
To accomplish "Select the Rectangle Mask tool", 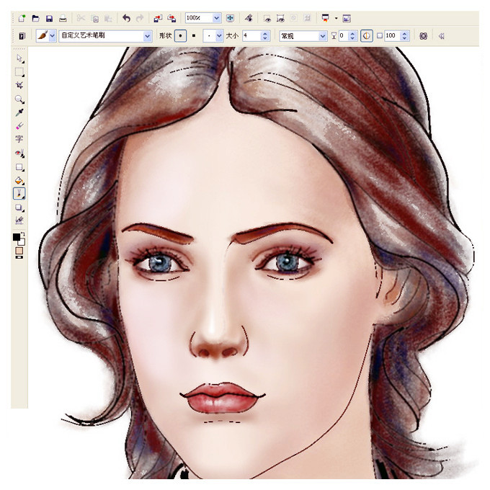I will (19, 72).
